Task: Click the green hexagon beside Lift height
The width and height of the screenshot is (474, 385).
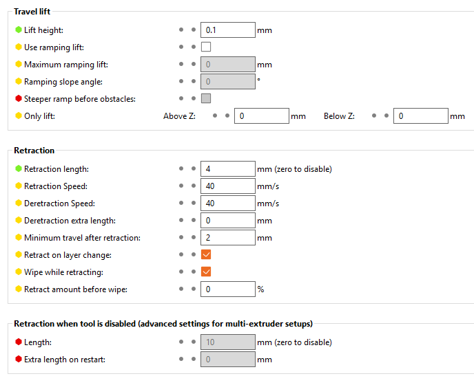Action: [19, 30]
